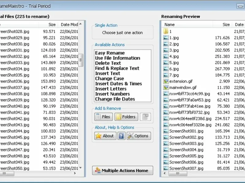The image size is (245, 183).
Task: Click the image icon beside 3.jpg
Action: pos(166,50)
